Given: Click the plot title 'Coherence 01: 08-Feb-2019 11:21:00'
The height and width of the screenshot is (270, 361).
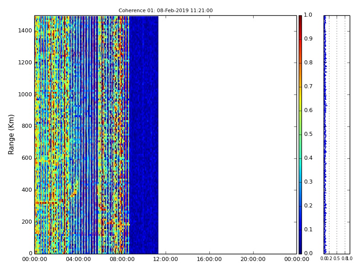Looking at the screenshot, I should coord(166,10).
